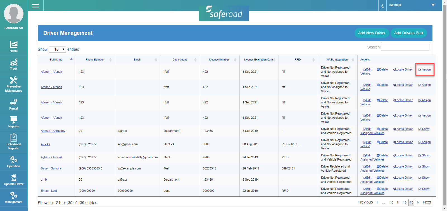Image resolution: width=447 pixels, height=211 pixels.
Task: Open Preventive Maintenance in sidebar
Action: 13,84
